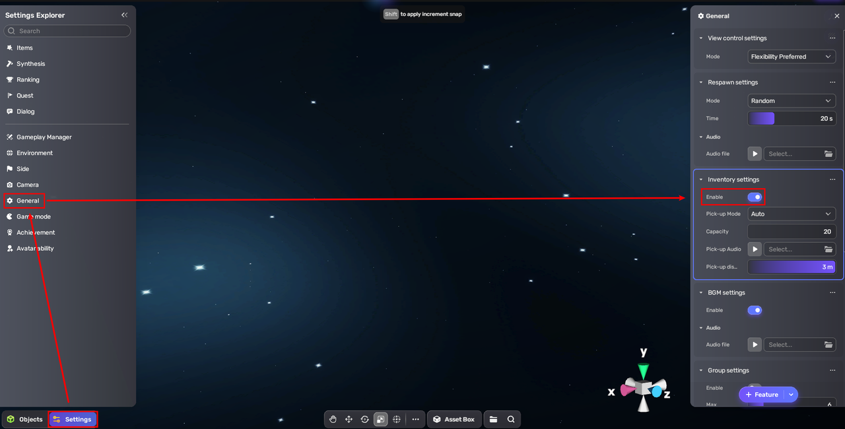The width and height of the screenshot is (845, 429).
Task: Disable the Inventory settings Enable toggle
Action: point(755,197)
